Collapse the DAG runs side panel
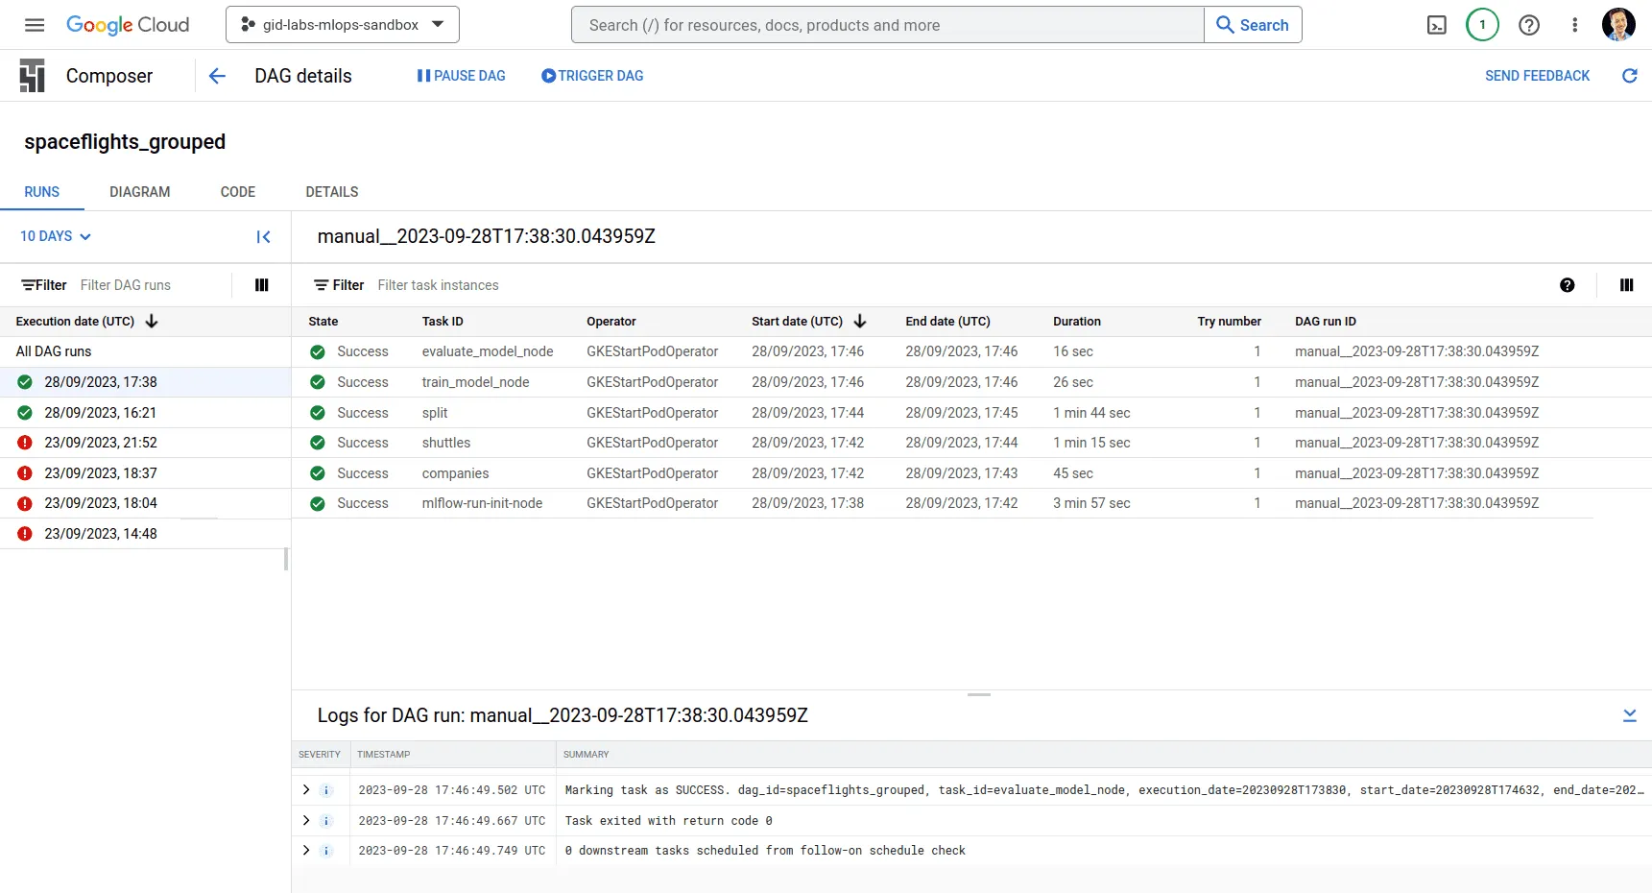 263,237
